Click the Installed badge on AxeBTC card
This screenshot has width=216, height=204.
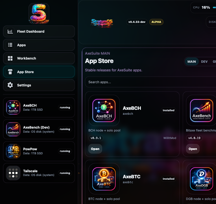[169, 179]
